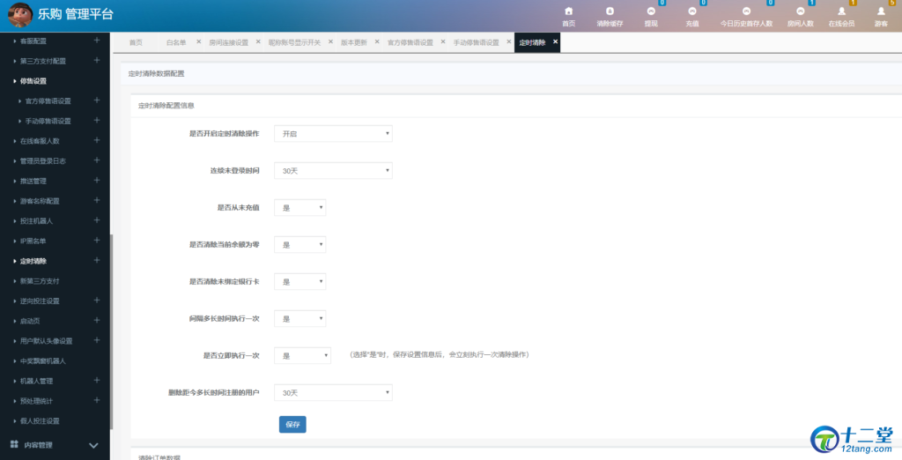Click the 定时清除数据配置 heading text
This screenshot has width=902, height=460.
point(157,74)
